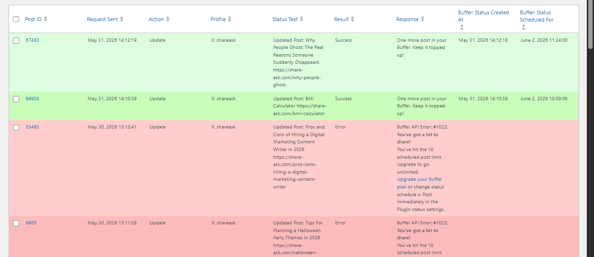Click 'May 31, 2026 14:10:39' request sent cell
Screen dimensions: 594x257
(x=112, y=99)
